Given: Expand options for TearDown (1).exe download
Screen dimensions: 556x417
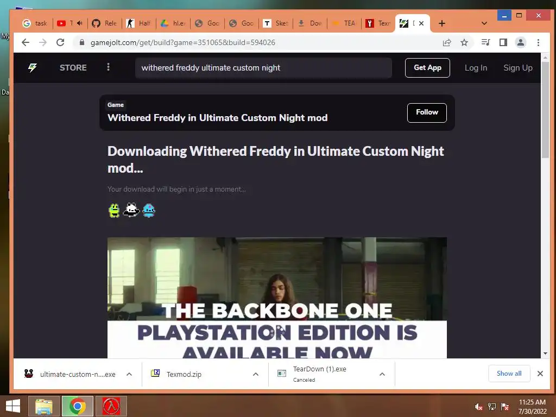Looking at the screenshot, I should point(382,374).
